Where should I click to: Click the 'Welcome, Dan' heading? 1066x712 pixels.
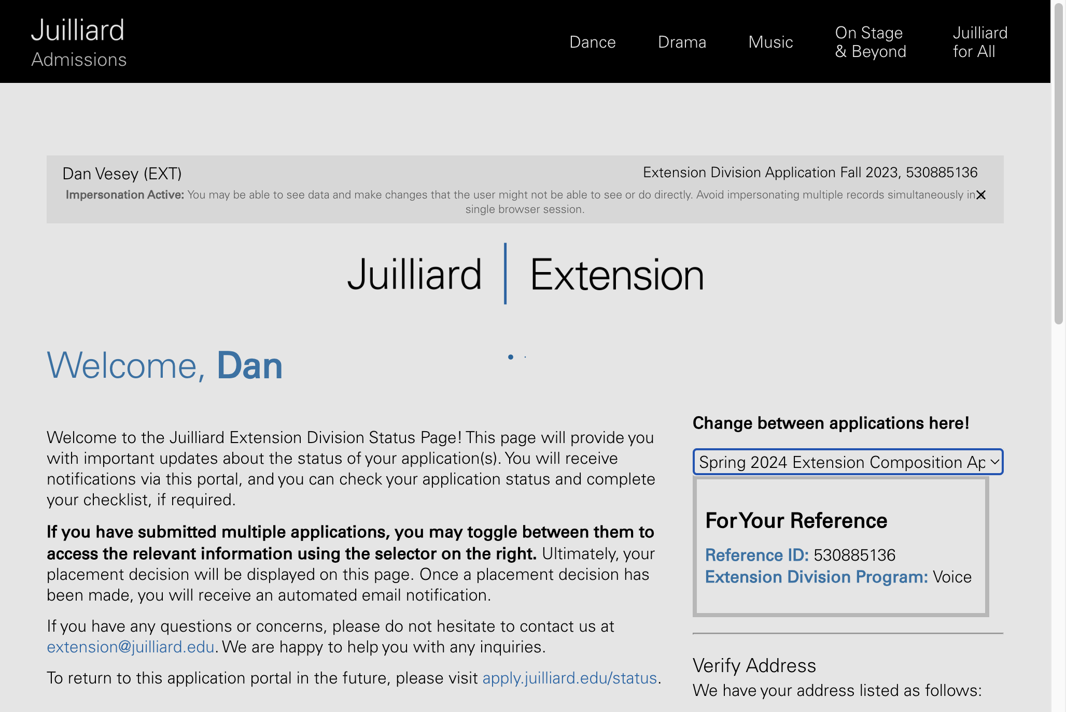[165, 365]
